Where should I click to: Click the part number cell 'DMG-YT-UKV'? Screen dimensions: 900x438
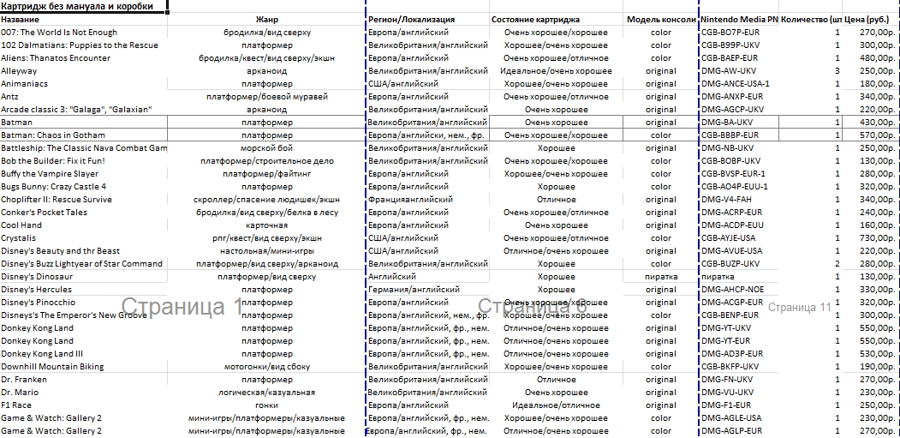[x=739, y=327]
